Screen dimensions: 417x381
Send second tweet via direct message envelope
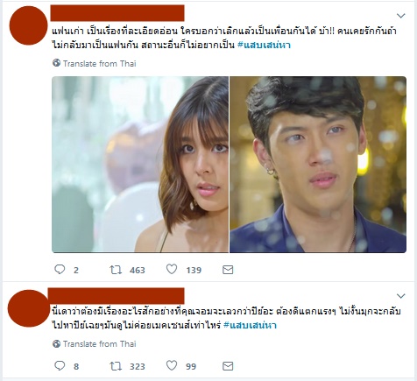tap(228, 366)
